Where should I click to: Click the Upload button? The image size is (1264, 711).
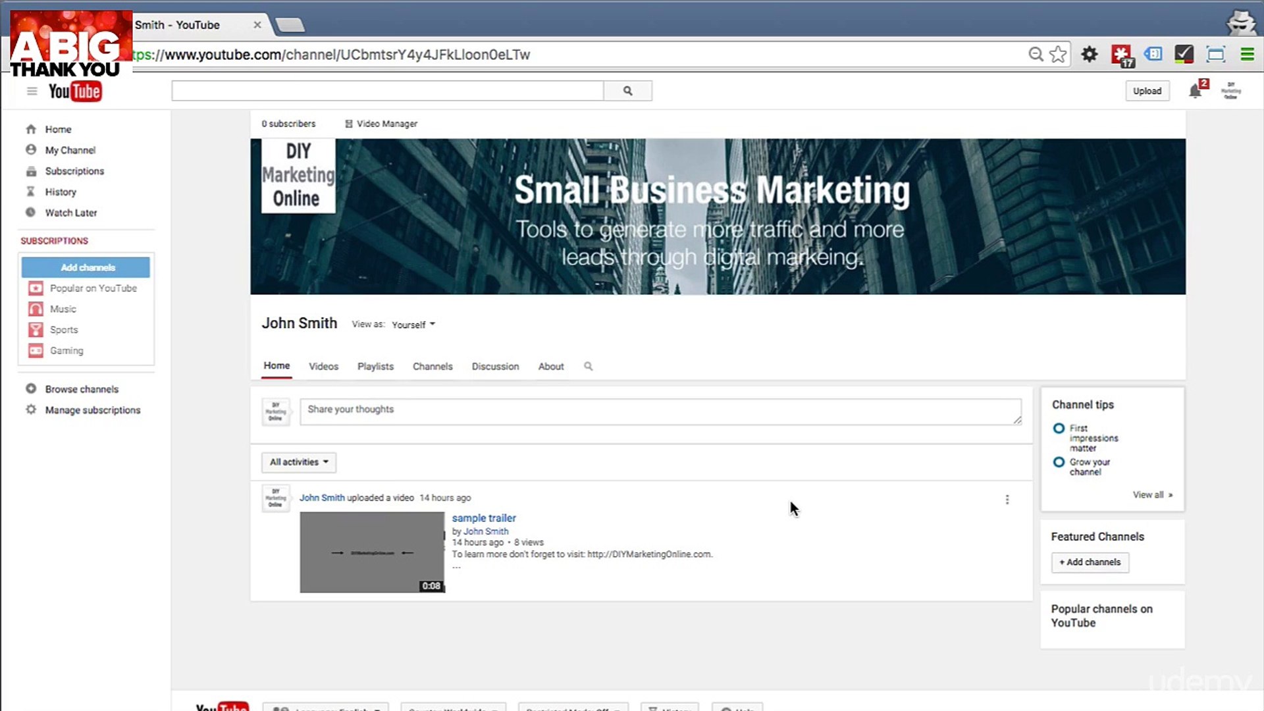click(x=1147, y=90)
